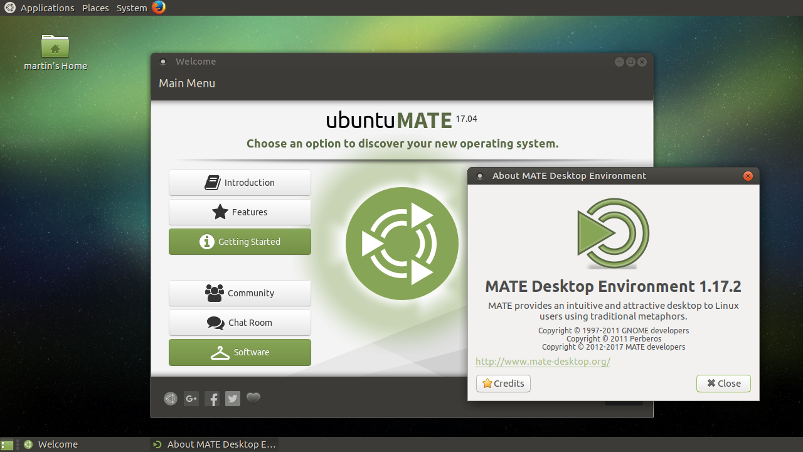The height and width of the screenshot is (452, 803).
Task: Click the 'Copyright © 2011 Perberos' line
Action: tap(614, 338)
